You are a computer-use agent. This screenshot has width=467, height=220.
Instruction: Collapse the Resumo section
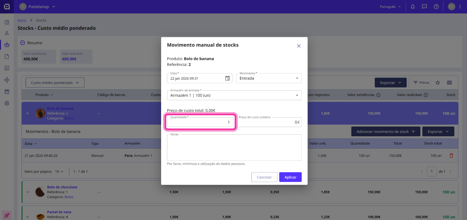point(23,43)
